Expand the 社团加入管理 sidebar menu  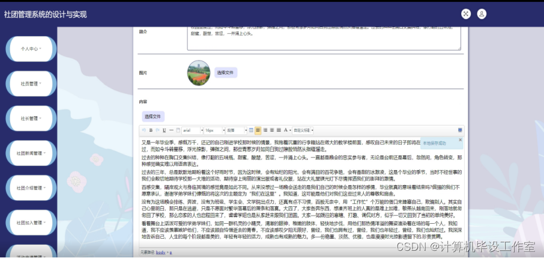click(x=31, y=223)
